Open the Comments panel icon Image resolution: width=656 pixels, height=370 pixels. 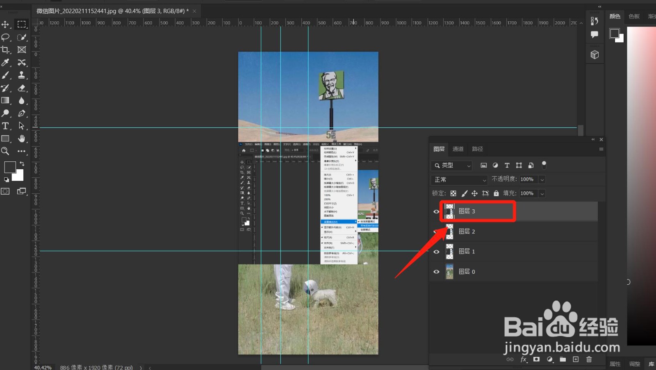pos(594,35)
